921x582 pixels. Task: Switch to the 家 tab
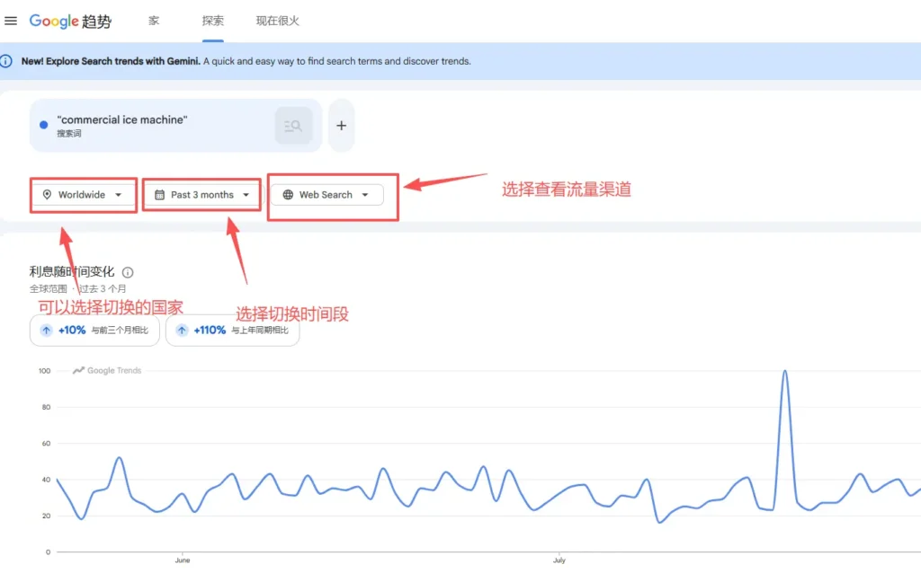click(x=154, y=22)
